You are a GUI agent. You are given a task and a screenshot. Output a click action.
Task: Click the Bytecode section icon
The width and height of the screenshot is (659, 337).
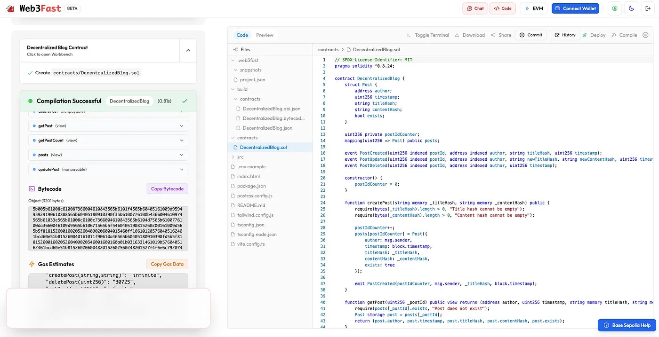tap(32, 188)
